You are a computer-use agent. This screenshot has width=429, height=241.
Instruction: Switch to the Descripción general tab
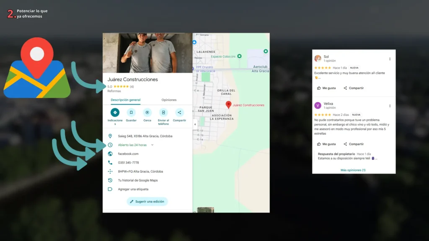pyautogui.click(x=126, y=100)
